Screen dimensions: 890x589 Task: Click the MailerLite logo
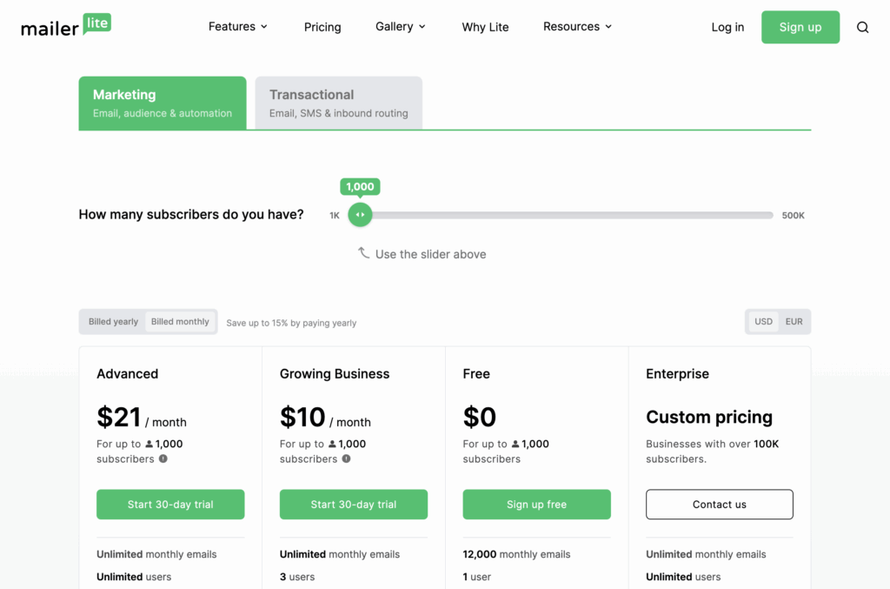[x=66, y=26]
